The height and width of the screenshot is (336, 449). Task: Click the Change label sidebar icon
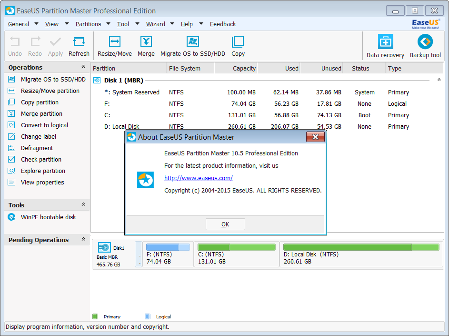point(11,136)
